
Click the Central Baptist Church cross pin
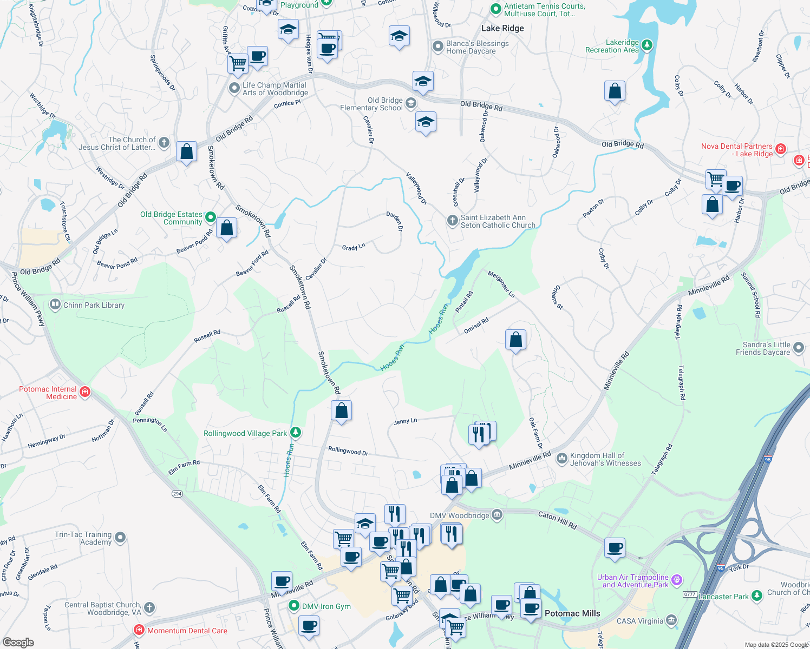(x=149, y=608)
